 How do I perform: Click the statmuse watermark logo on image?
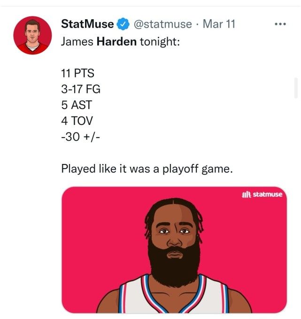tap(262, 194)
